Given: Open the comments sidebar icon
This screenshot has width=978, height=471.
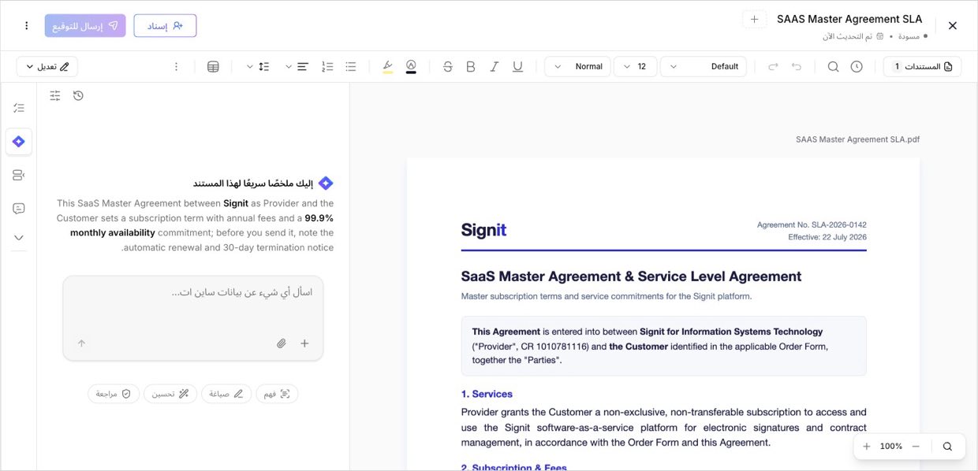Looking at the screenshot, I should [19, 209].
